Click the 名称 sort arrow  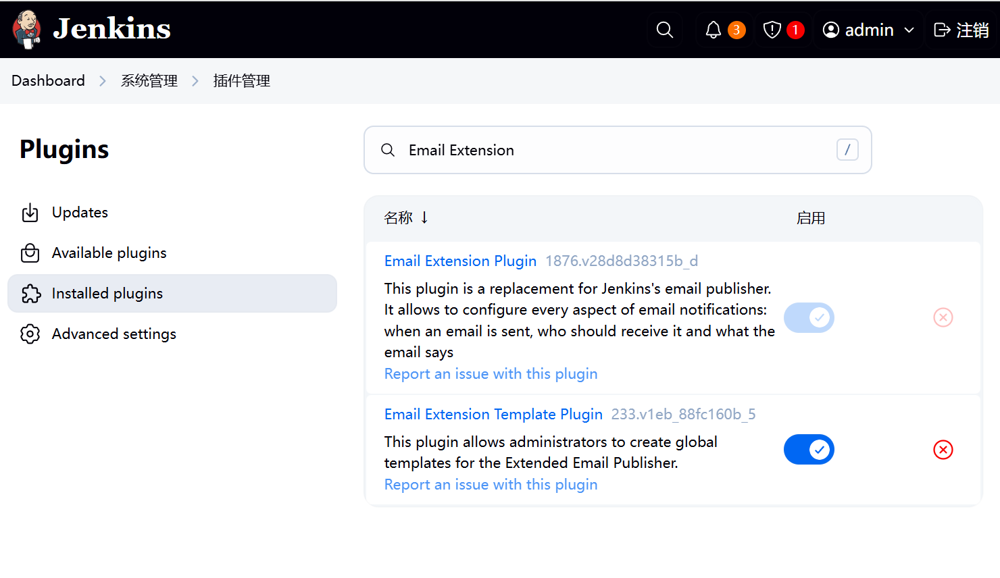click(424, 217)
